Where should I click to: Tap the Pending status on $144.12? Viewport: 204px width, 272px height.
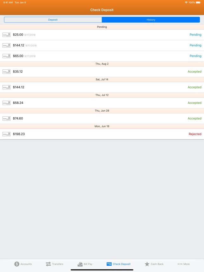tap(195, 45)
